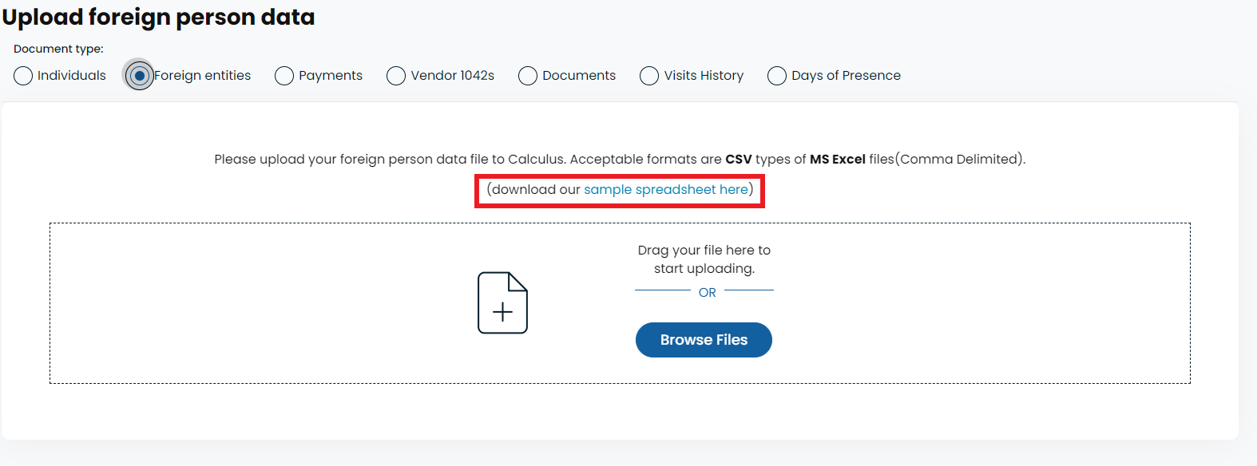This screenshot has height=466, width=1257.
Task: Pick the Days of Presence radio circle
Action: [777, 76]
